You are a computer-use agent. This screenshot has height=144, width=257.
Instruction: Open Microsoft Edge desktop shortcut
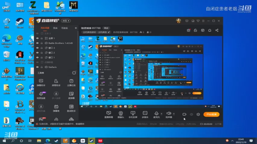(6, 41)
